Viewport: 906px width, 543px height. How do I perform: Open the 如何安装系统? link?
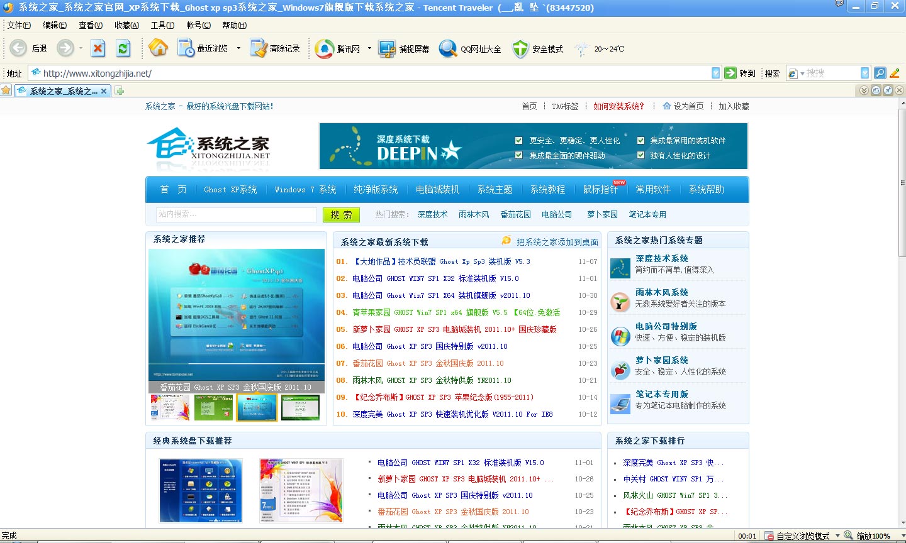point(618,106)
